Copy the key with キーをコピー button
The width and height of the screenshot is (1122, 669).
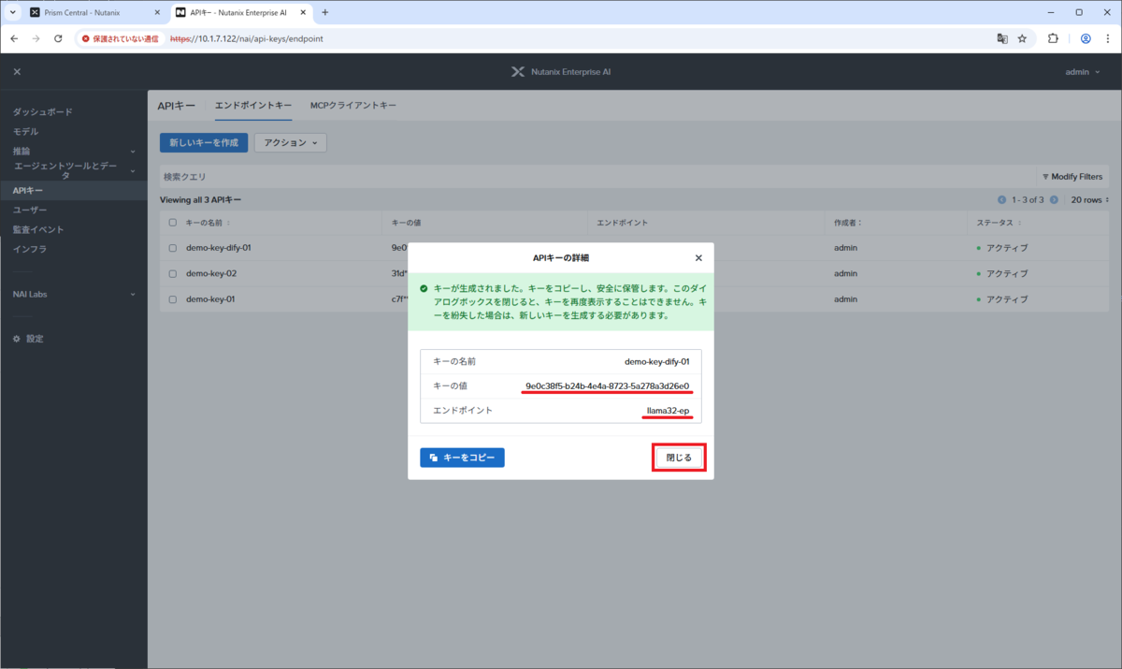(462, 458)
